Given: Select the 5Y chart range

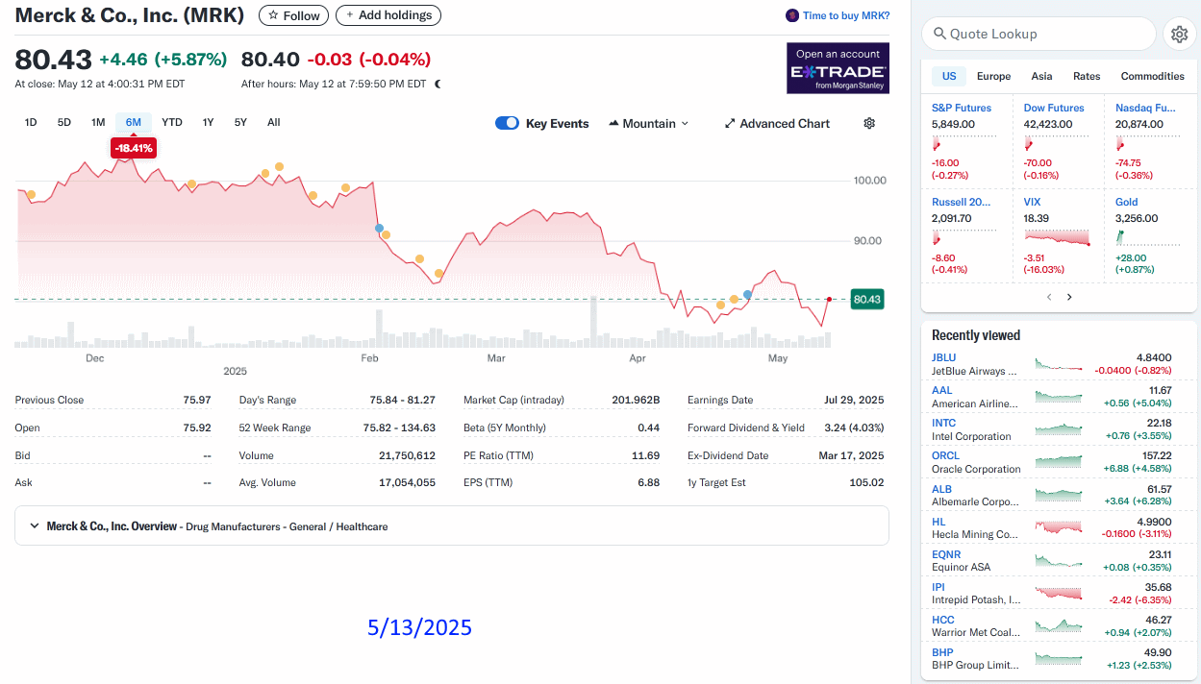Looking at the screenshot, I should tap(240, 122).
